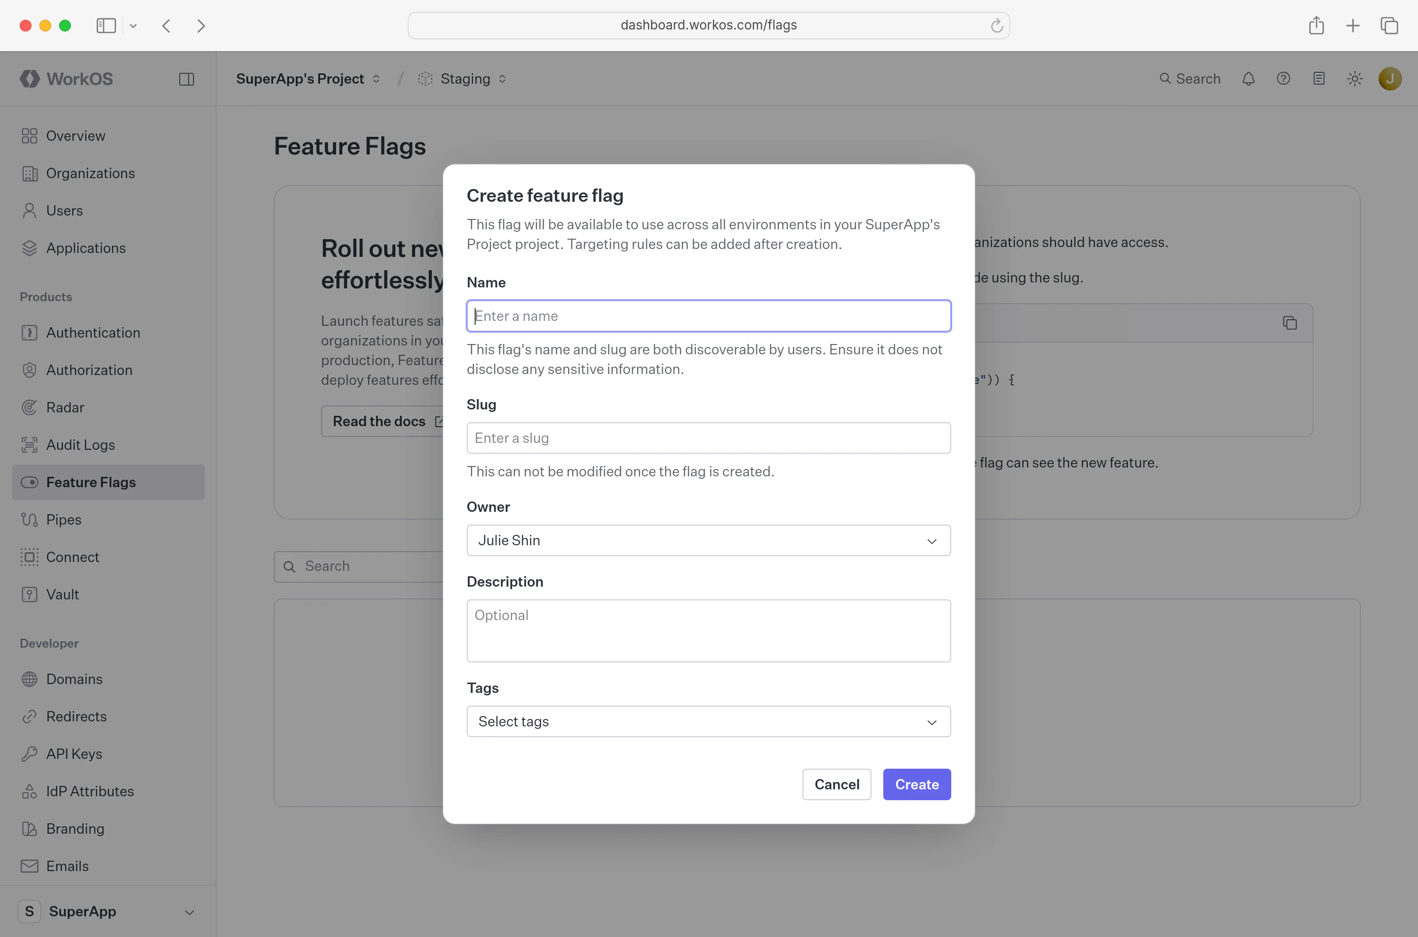
Task: Expand the SuperApp workspace switcher
Action: (108, 911)
